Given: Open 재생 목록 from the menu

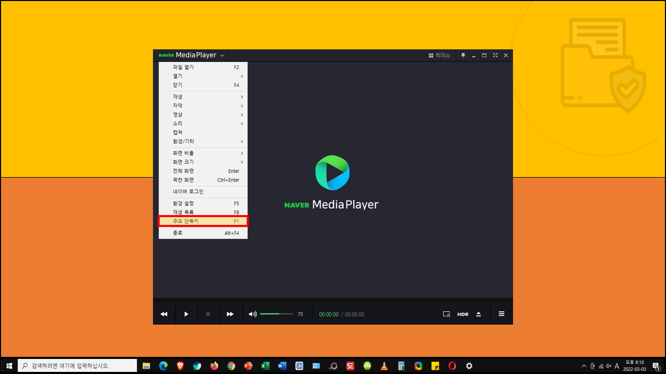Looking at the screenshot, I should pyautogui.click(x=203, y=212).
